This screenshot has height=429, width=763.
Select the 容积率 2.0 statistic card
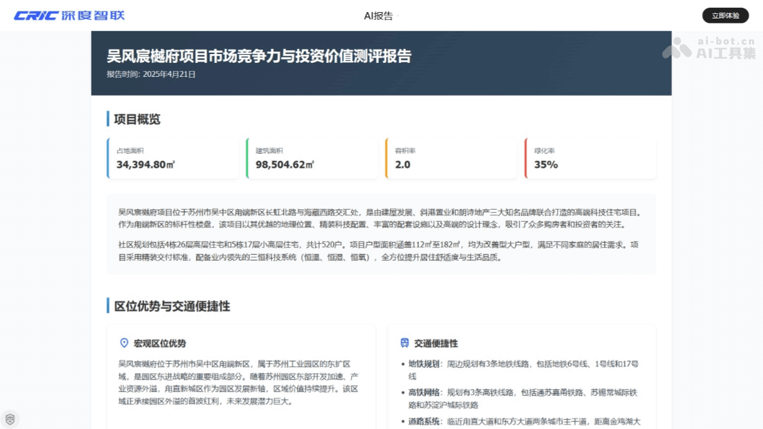coord(451,158)
